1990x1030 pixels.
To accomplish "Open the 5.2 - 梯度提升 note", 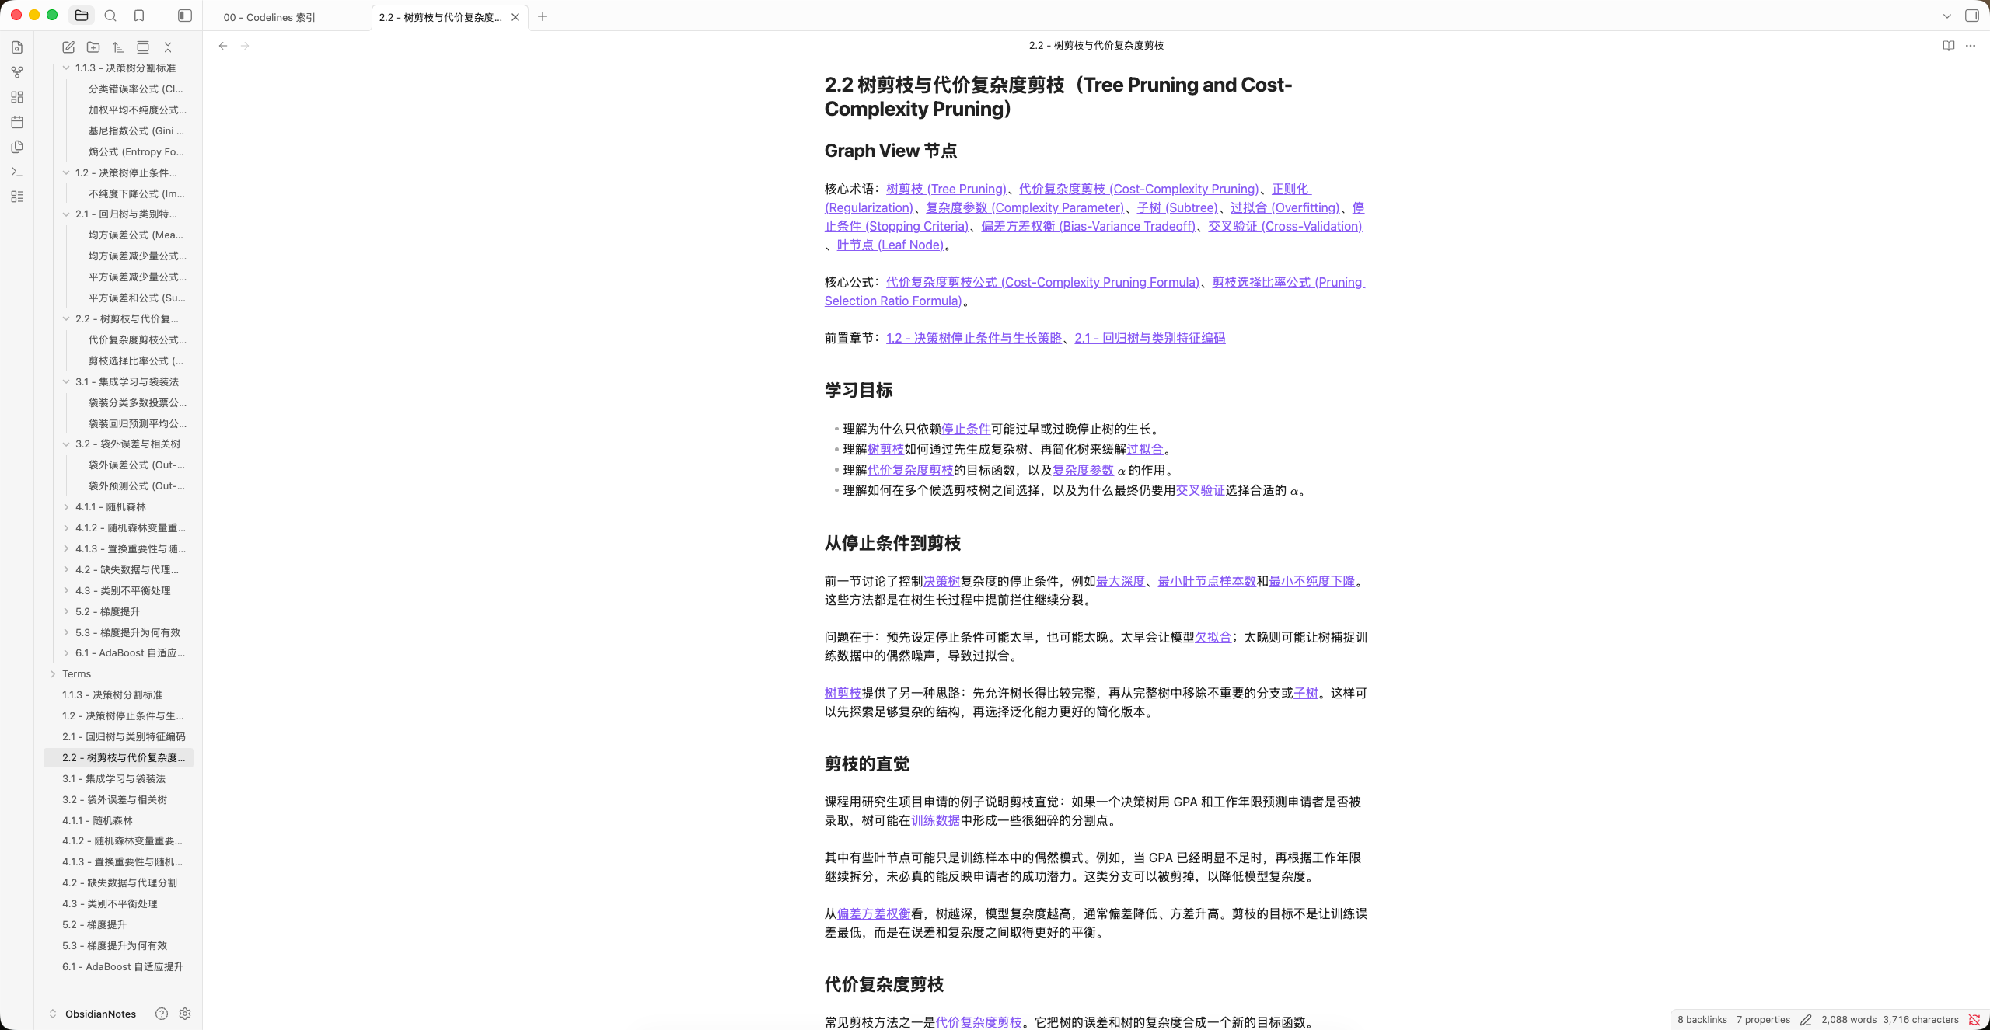I will coord(94,924).
